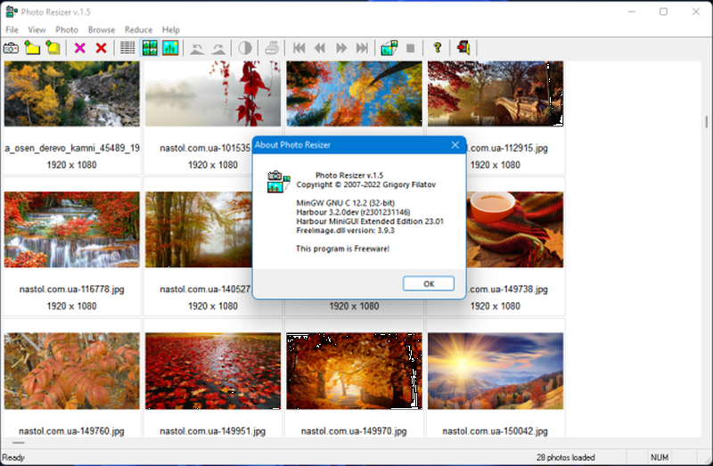Click the single image view toolbar icon
The height and width of the screenshot is (466, 713).
(170, 47)
